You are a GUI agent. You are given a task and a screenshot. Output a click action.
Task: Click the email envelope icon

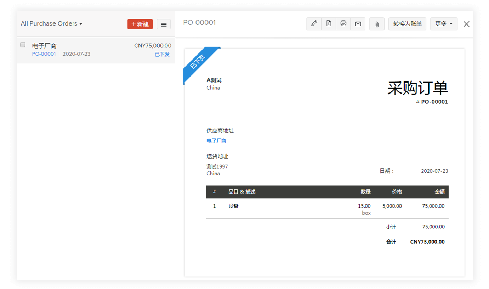358,24
